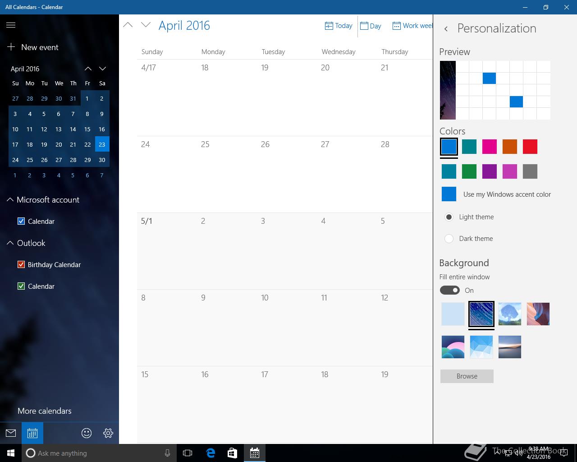Viewport: 577px width, 462px height.
Task: Pick the green accent color swatch
Action: click(469, 171)
